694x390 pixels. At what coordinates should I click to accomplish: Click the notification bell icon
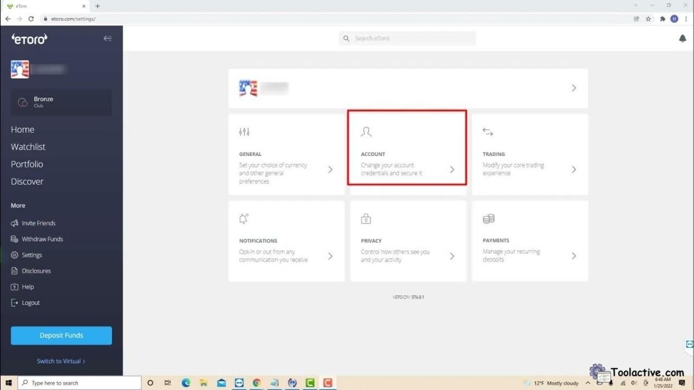[682, 39]
